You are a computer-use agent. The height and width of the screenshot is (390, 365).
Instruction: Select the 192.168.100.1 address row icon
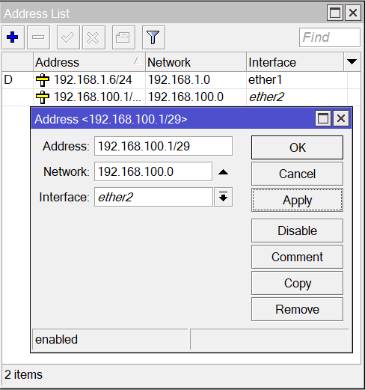[x=43, y=97]
